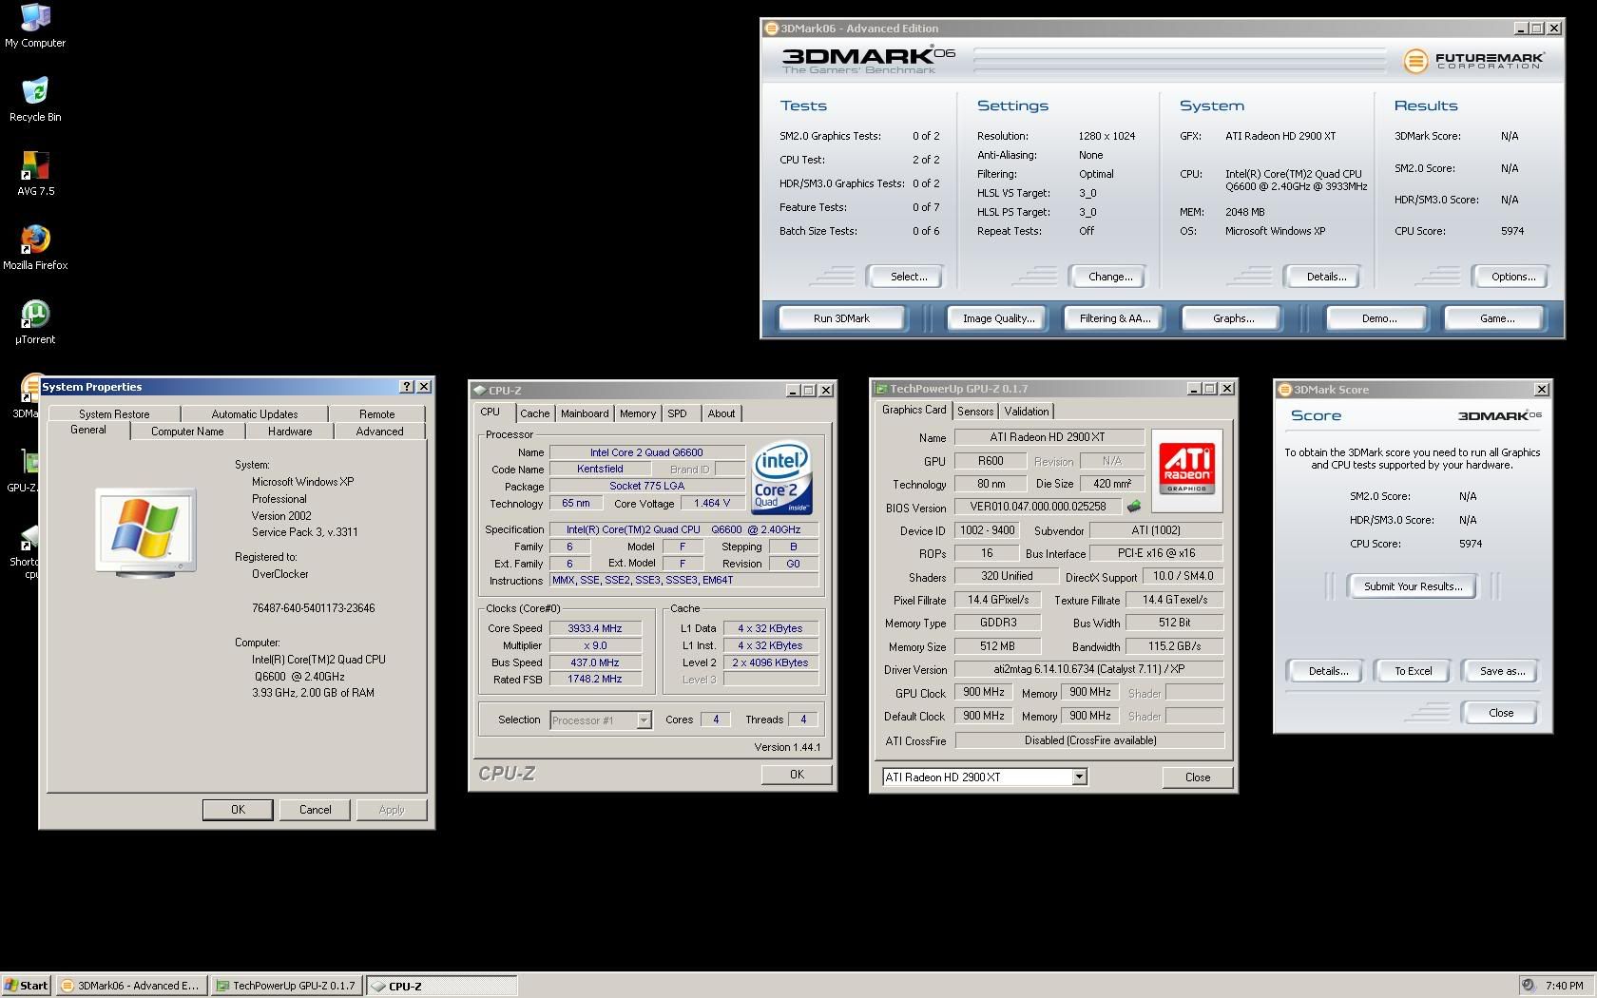
Task: Click Close in 3DMark Score window
Action: [1501, 713]
